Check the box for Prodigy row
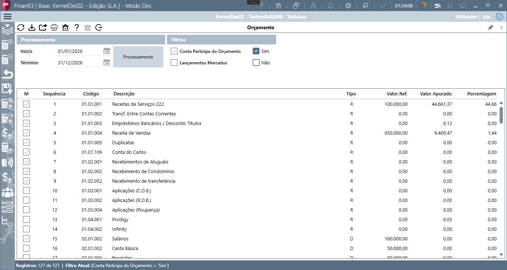 [26, 219]
